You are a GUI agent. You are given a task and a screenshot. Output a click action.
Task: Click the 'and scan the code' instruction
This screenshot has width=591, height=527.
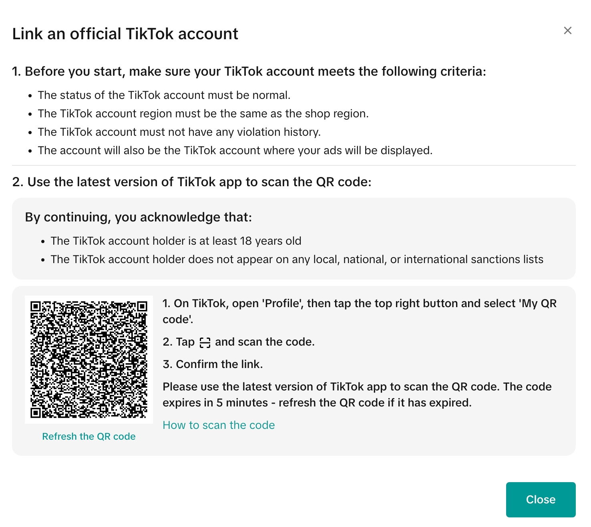click(x=265, y=342)
